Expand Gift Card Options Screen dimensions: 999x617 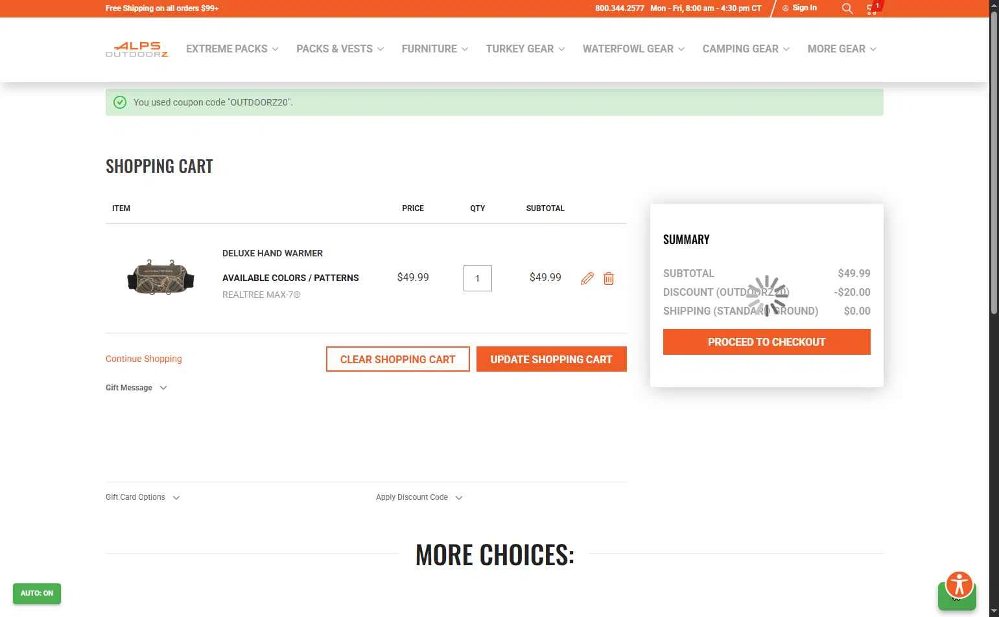tap(143, 497)
